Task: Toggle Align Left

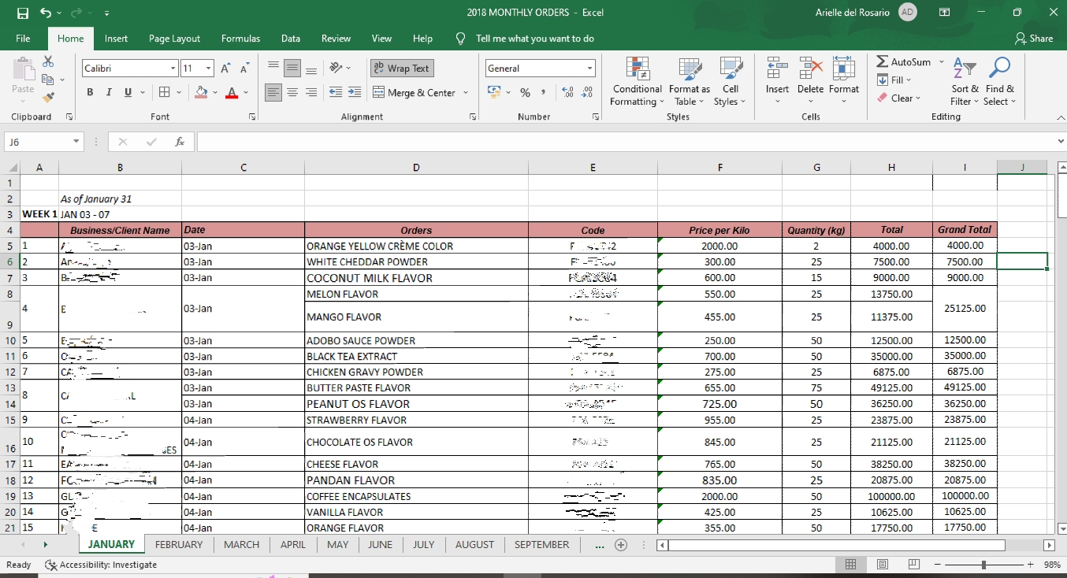Action: tap(273, 92)
